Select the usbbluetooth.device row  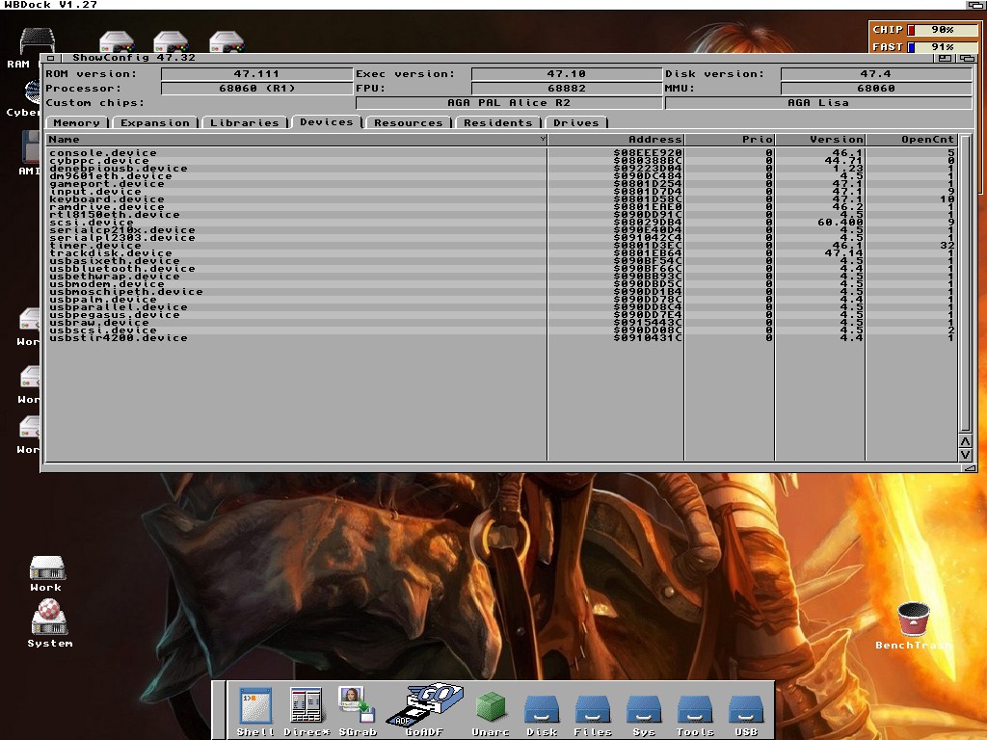coord(501,269)
